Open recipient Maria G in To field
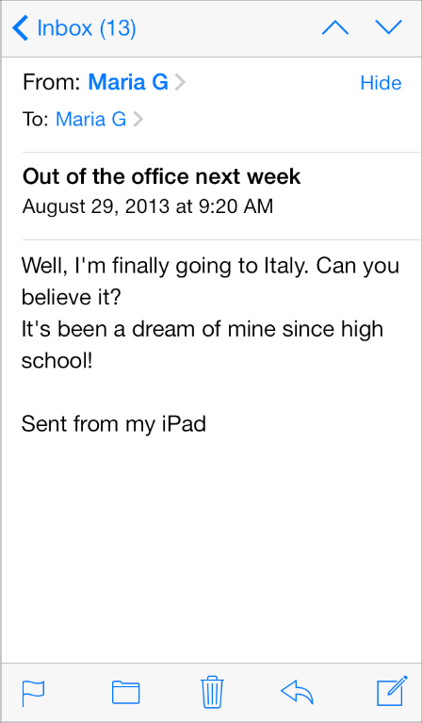422x723 pixels. point(90,120)
